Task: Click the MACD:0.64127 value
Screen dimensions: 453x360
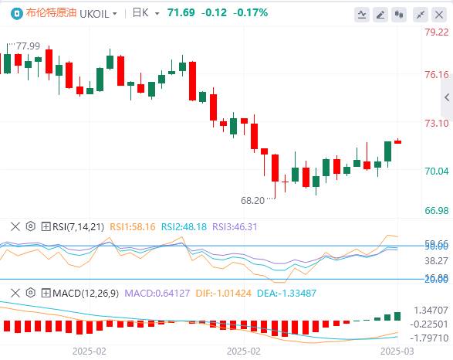Action: [157, 294]
